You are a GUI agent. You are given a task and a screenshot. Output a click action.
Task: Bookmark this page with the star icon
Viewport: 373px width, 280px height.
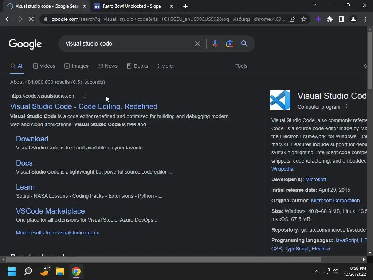pyautogui.click(x=303, y=19)
